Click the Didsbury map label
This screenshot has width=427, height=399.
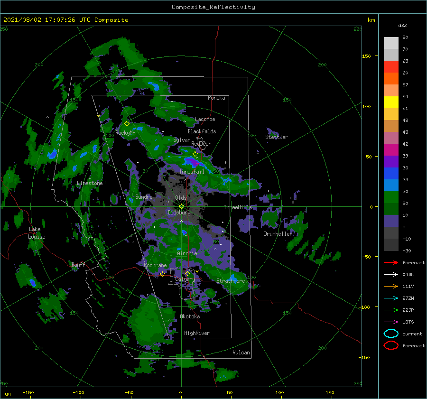click(179, 213)
